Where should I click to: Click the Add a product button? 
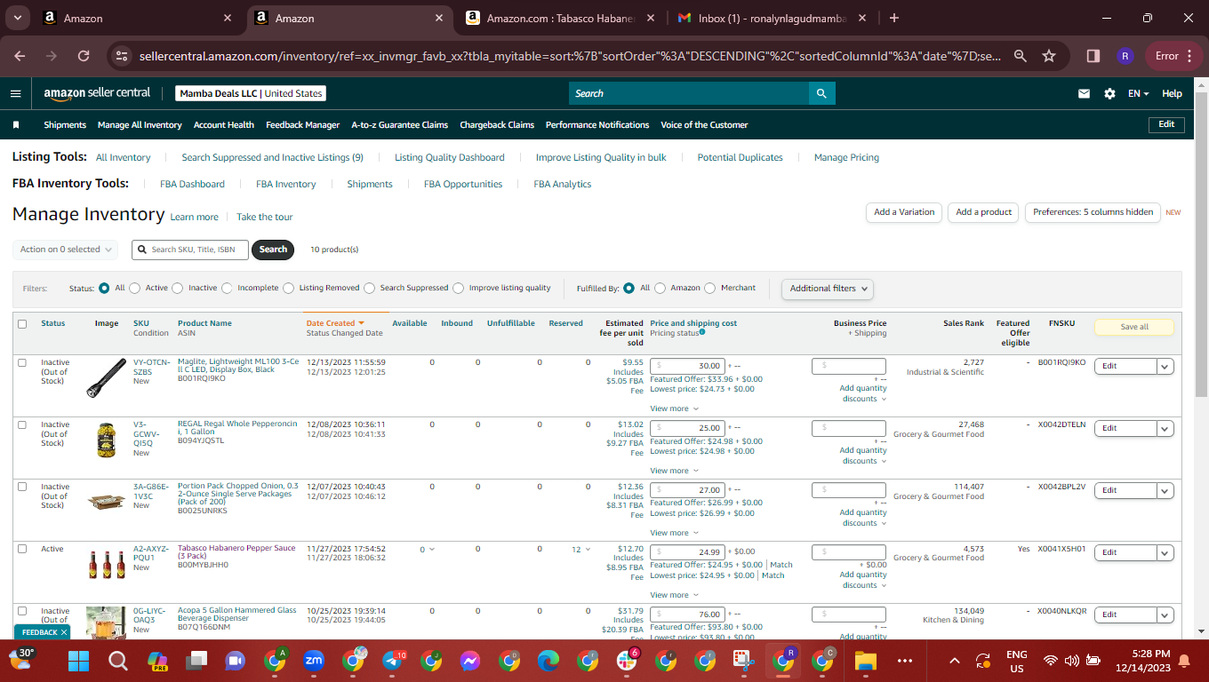(984, 212)
